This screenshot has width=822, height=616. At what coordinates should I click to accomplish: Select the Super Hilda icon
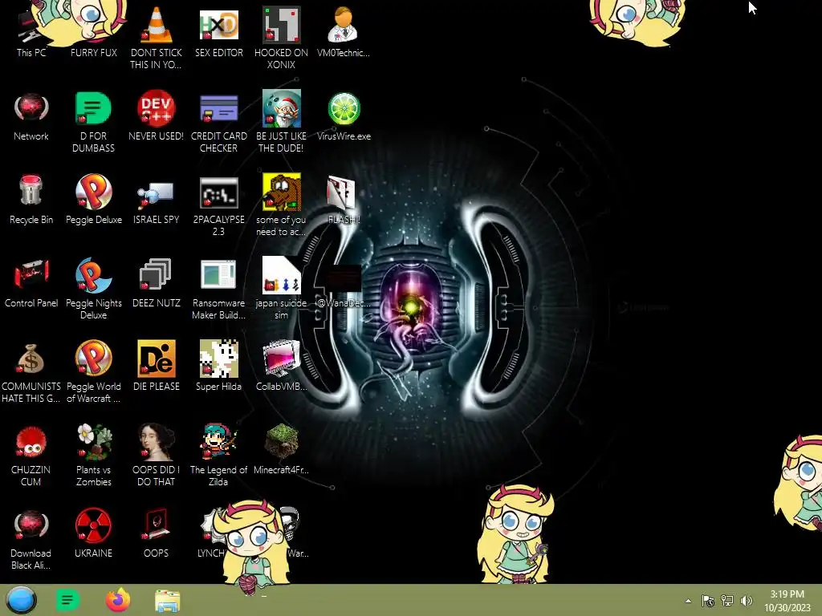pyautogui.click(x=218, y=366)
